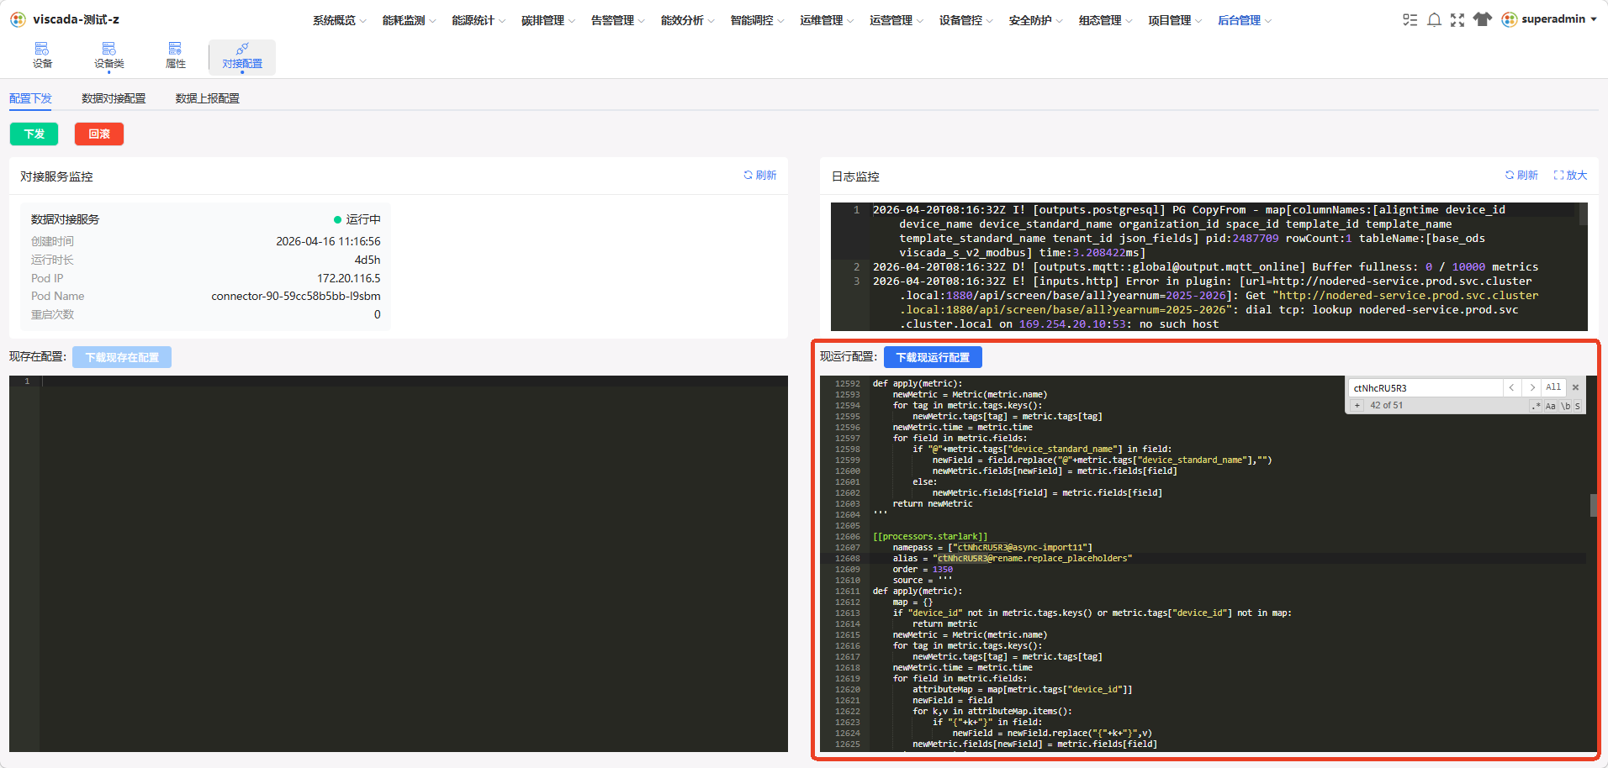Click '42 of 51' match counter
The height and width of the screenshot is (768, 1608).
(1386, 405)
